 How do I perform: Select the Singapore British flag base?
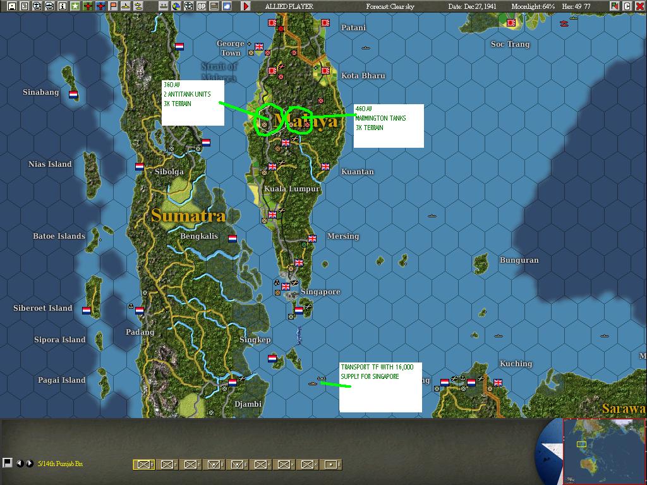point(286,286)
